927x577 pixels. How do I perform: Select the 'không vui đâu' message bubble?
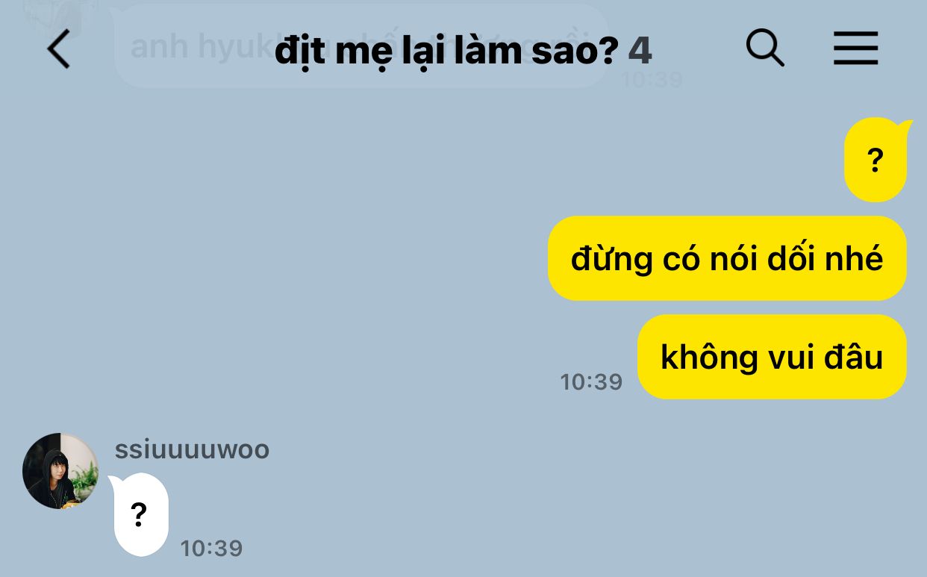(772, 357)
